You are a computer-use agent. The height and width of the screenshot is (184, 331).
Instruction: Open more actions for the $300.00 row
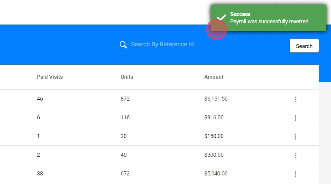point(295,155)
